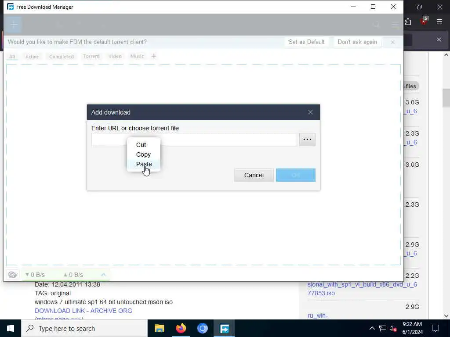Viewport: 450px width, 337px height.
Task: Open the ru_win- file link
Action: (317, 315)
